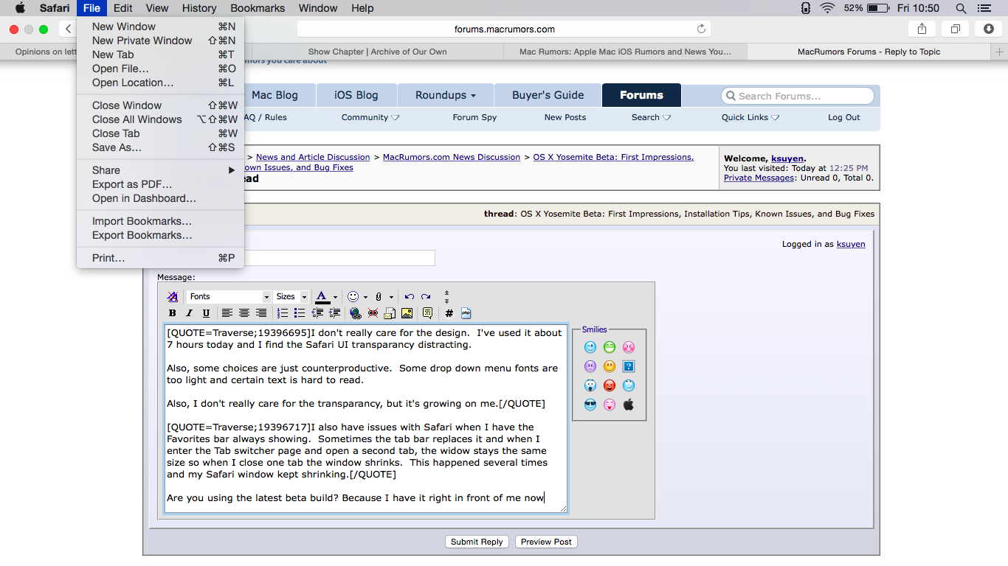Click the Remove Text Formatting icon
The image size is (1008, 566).
tap(172, 296)
